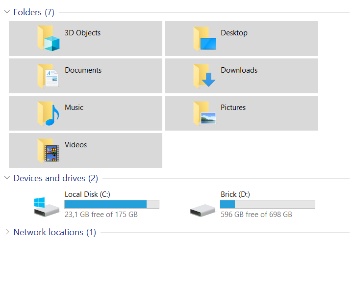Select the Documents folder icon

tap(48, 76)
